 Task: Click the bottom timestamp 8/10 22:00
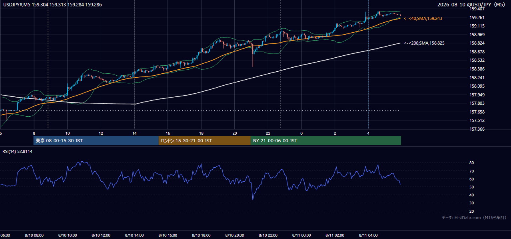point(268,235)
